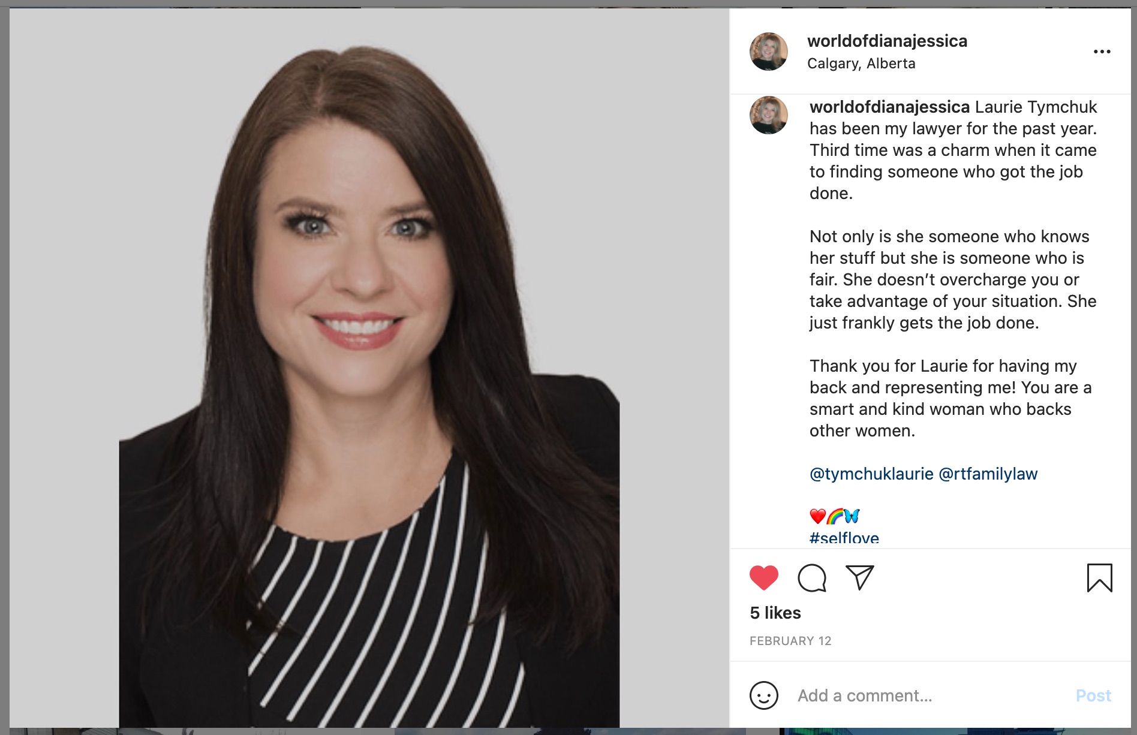The height and width of the screenshot is (735, 1137).
Task: Open the @rtfamilylaw mention link
Action: (x=988, y=474)
